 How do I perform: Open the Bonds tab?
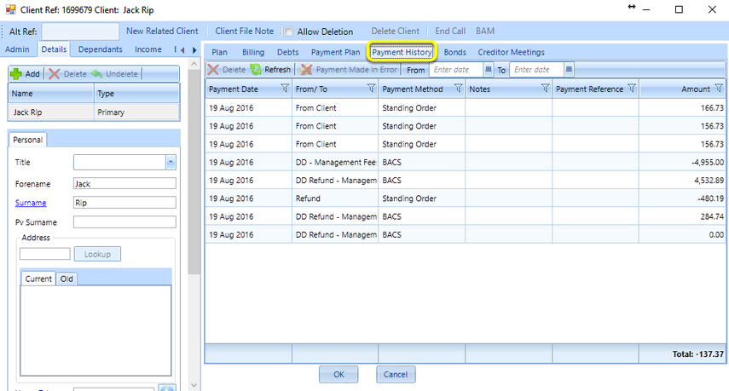tap(454, 53)
